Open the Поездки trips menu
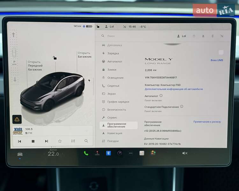 111,141
